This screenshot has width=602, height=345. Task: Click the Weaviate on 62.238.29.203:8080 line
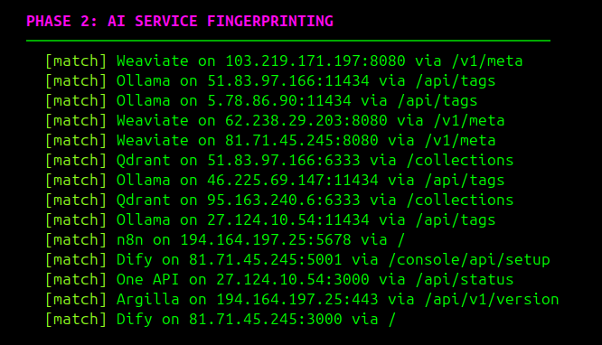click(275, 121)
